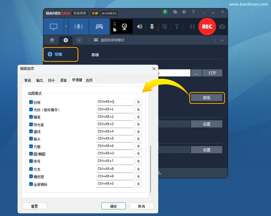The image size is (271, 216).
Task: Switch to the 输出 tab
Action: (x=40, y=80)
